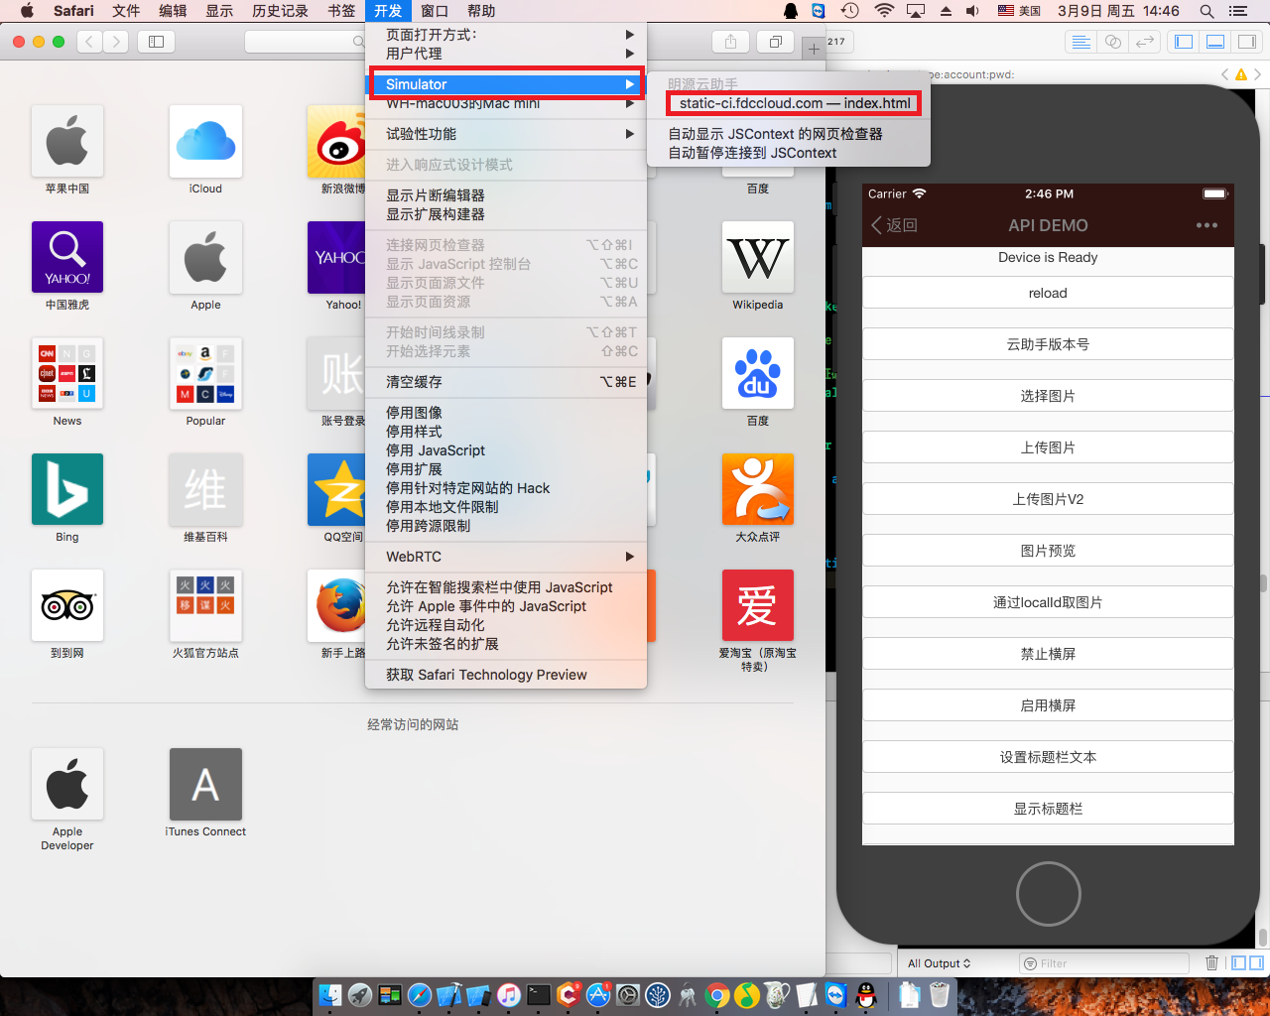Tap 禁止横屏 in simulator
This screenshot has width=1270, height=1016.
coord(1048,654)
